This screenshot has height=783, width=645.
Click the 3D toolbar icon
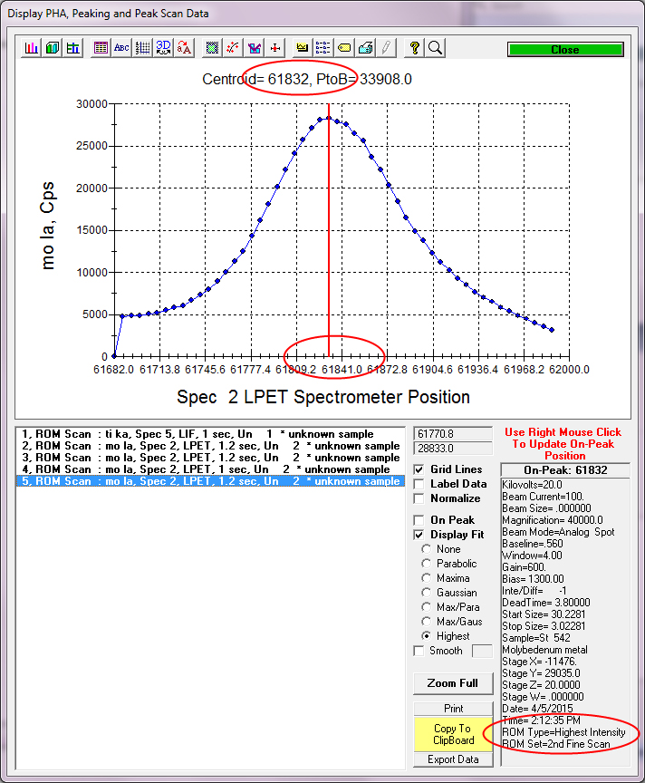click(164, 48)
